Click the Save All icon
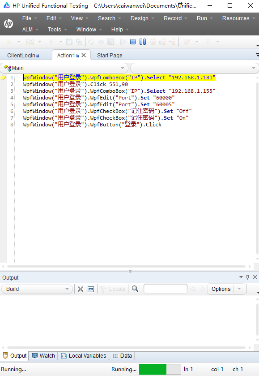 [79, 42]
